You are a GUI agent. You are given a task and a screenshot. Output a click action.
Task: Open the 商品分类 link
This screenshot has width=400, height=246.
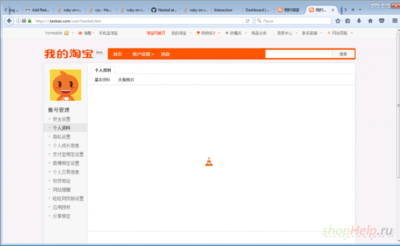(258, 33)
